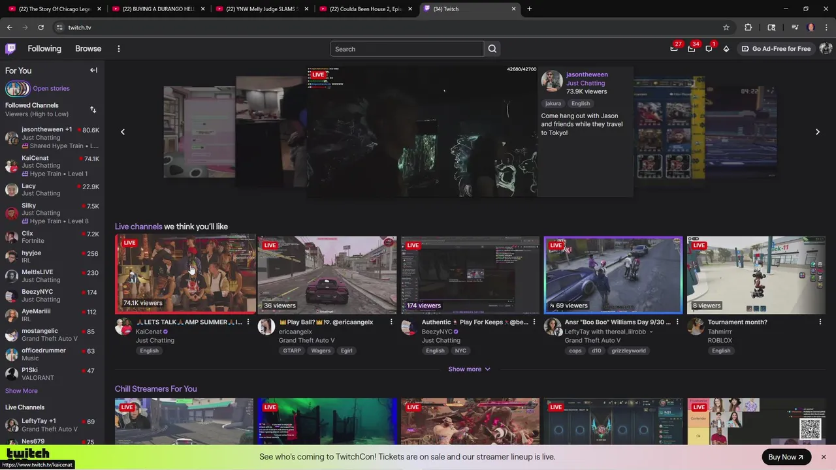Screen dimensions: 836x470
Task: Expand LeftyTay with thereal_lilrobb chevron
Action: click(x=651, y=332)
